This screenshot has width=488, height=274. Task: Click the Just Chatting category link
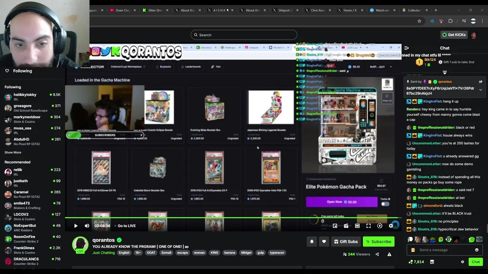click(103, 253)
